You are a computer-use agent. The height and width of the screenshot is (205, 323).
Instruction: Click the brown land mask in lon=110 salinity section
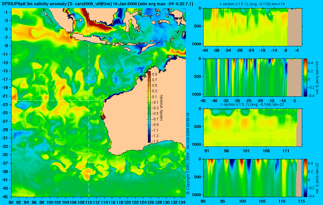pyautogui.click(x=295, y=27)
